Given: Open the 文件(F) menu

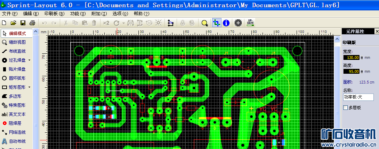Looking at the screenshot, I should point(10,14).
